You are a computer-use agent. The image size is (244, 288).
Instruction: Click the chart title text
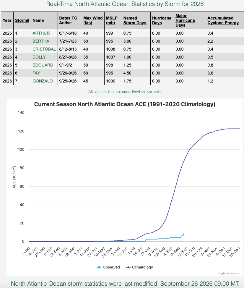(125, 104)
